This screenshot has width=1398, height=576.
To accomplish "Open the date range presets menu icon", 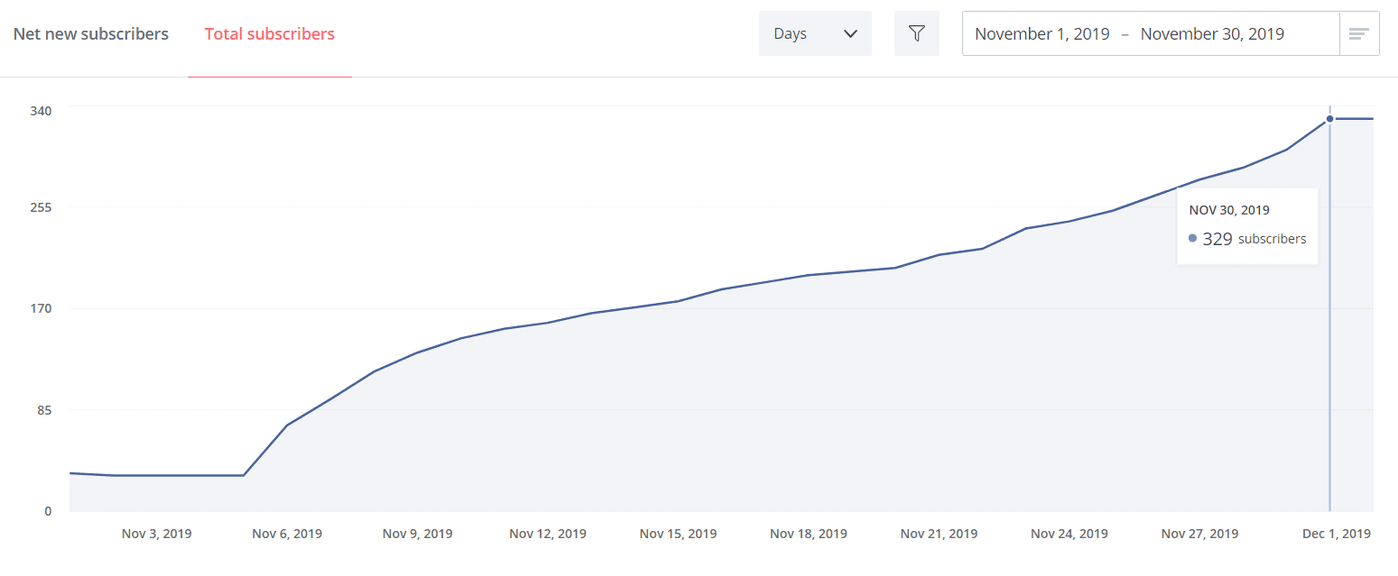I will click(1359, 33).
